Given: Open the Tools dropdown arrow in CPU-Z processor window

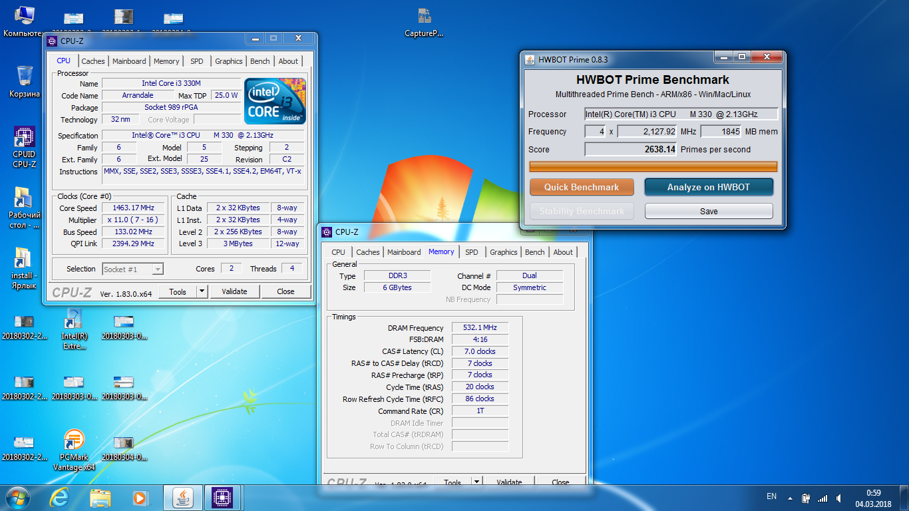Looking at the screenshot, I should click(202, 291).
